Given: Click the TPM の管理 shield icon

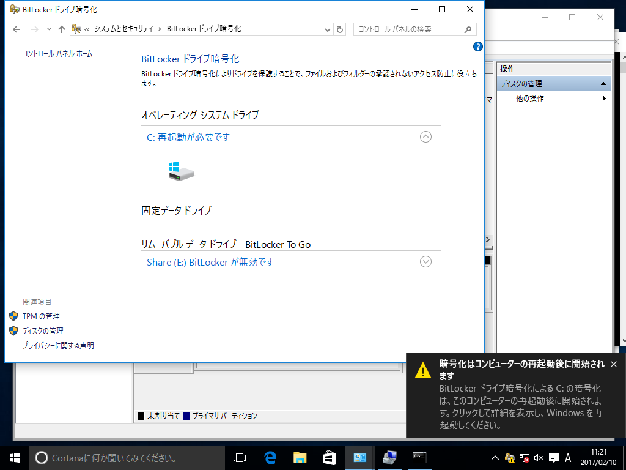Looking at the screenshot, I should (x=13, y=316).
